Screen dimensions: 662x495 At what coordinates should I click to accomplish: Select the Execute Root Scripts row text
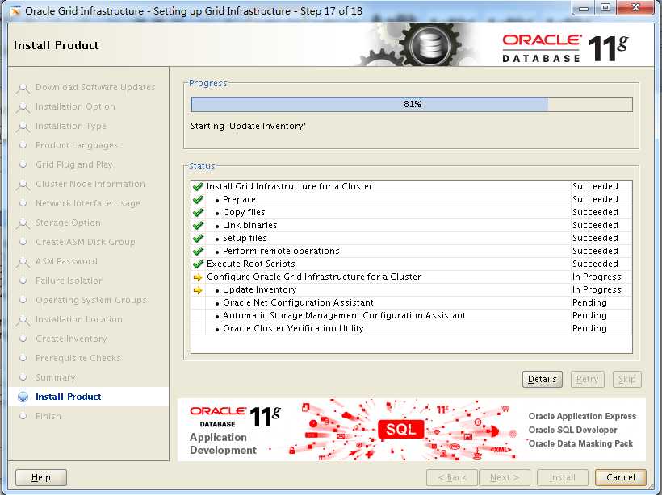pyautogui.click(x=251, y=264)
